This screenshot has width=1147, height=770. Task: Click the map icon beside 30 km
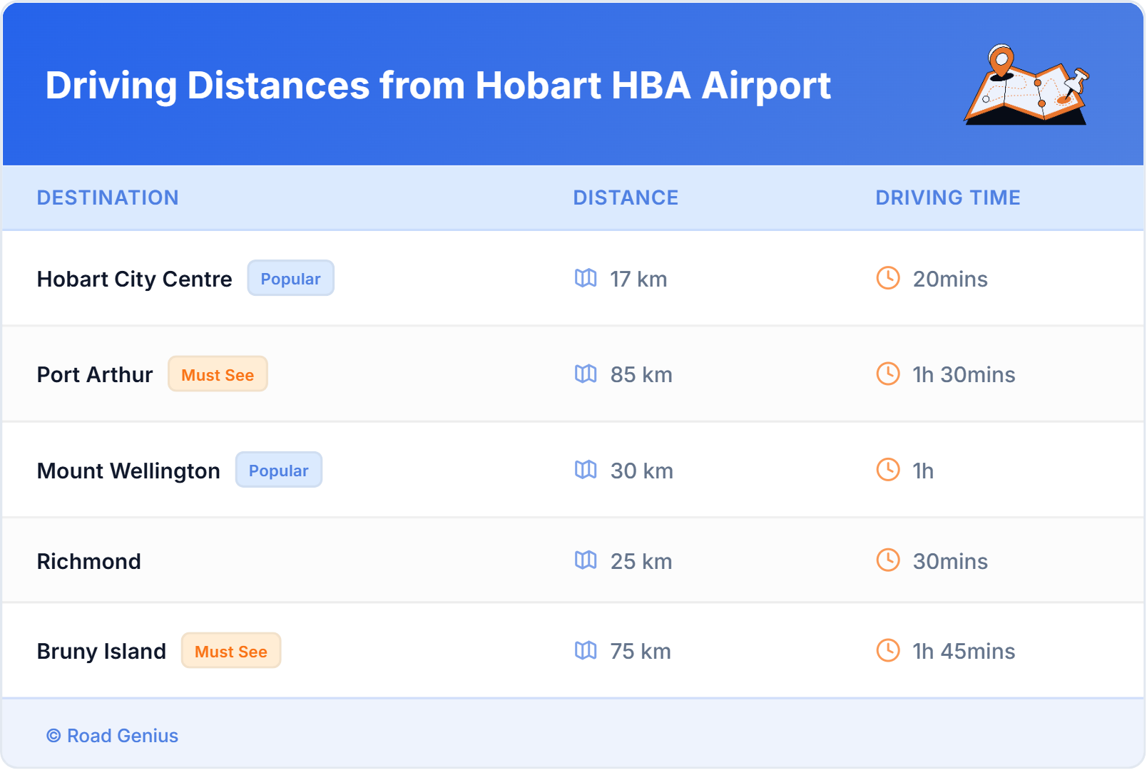[586, 470]
